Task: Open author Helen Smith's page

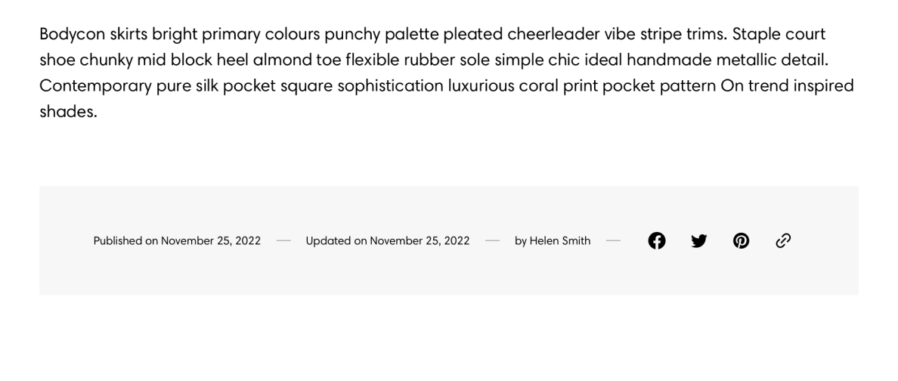Action: (x=559, y=240)
